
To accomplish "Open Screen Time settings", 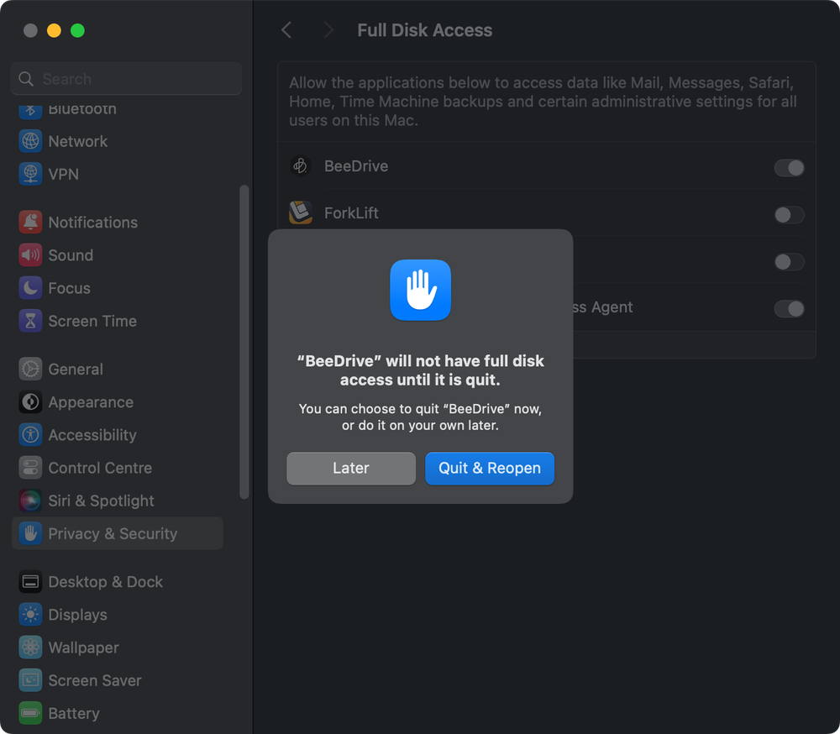I will tap(118, 321).
